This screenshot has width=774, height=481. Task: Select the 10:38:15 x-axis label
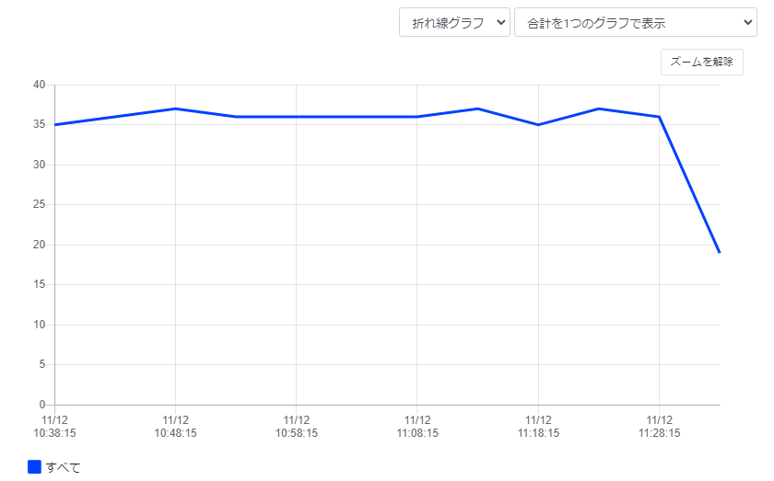55,426
